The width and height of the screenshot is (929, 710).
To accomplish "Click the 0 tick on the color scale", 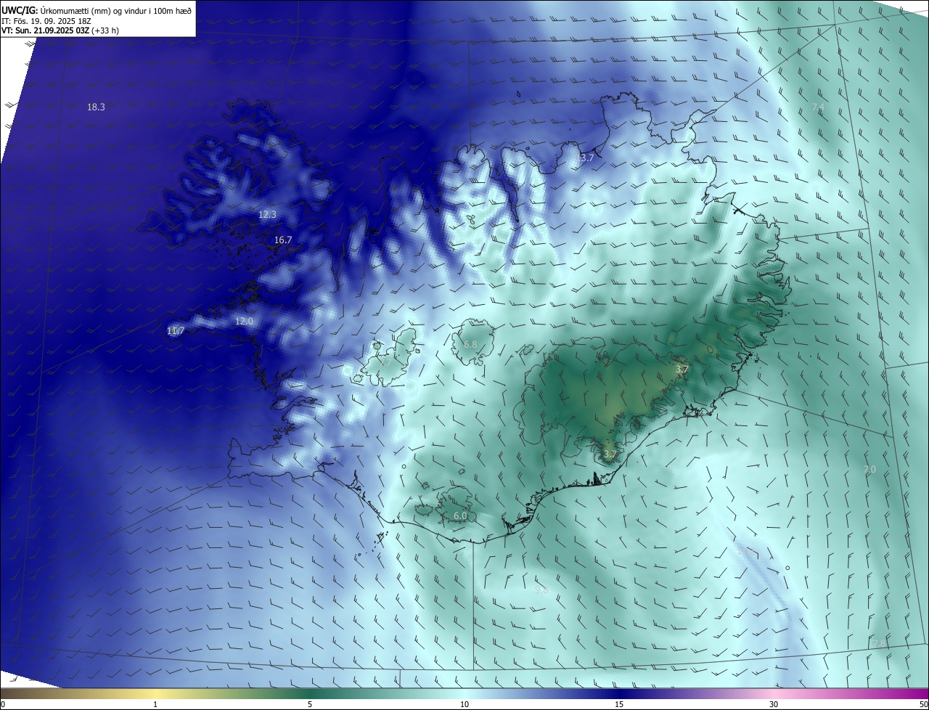I will (x=3, y=704).
